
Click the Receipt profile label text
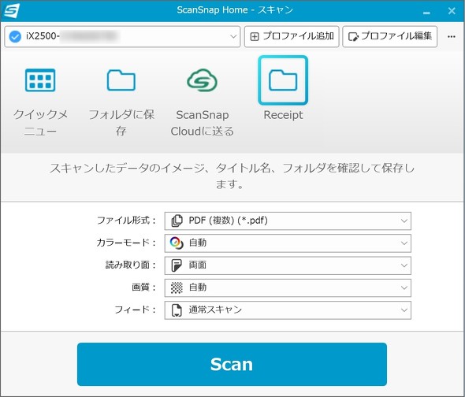[x=283, y=115]
